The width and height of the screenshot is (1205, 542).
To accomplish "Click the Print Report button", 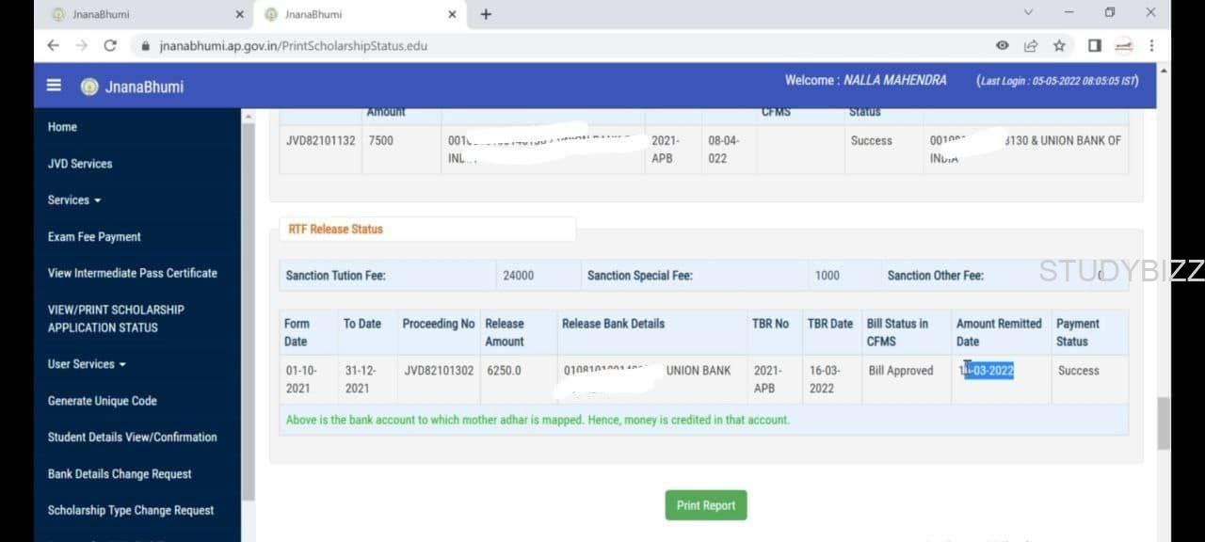I will pos(705,504).
